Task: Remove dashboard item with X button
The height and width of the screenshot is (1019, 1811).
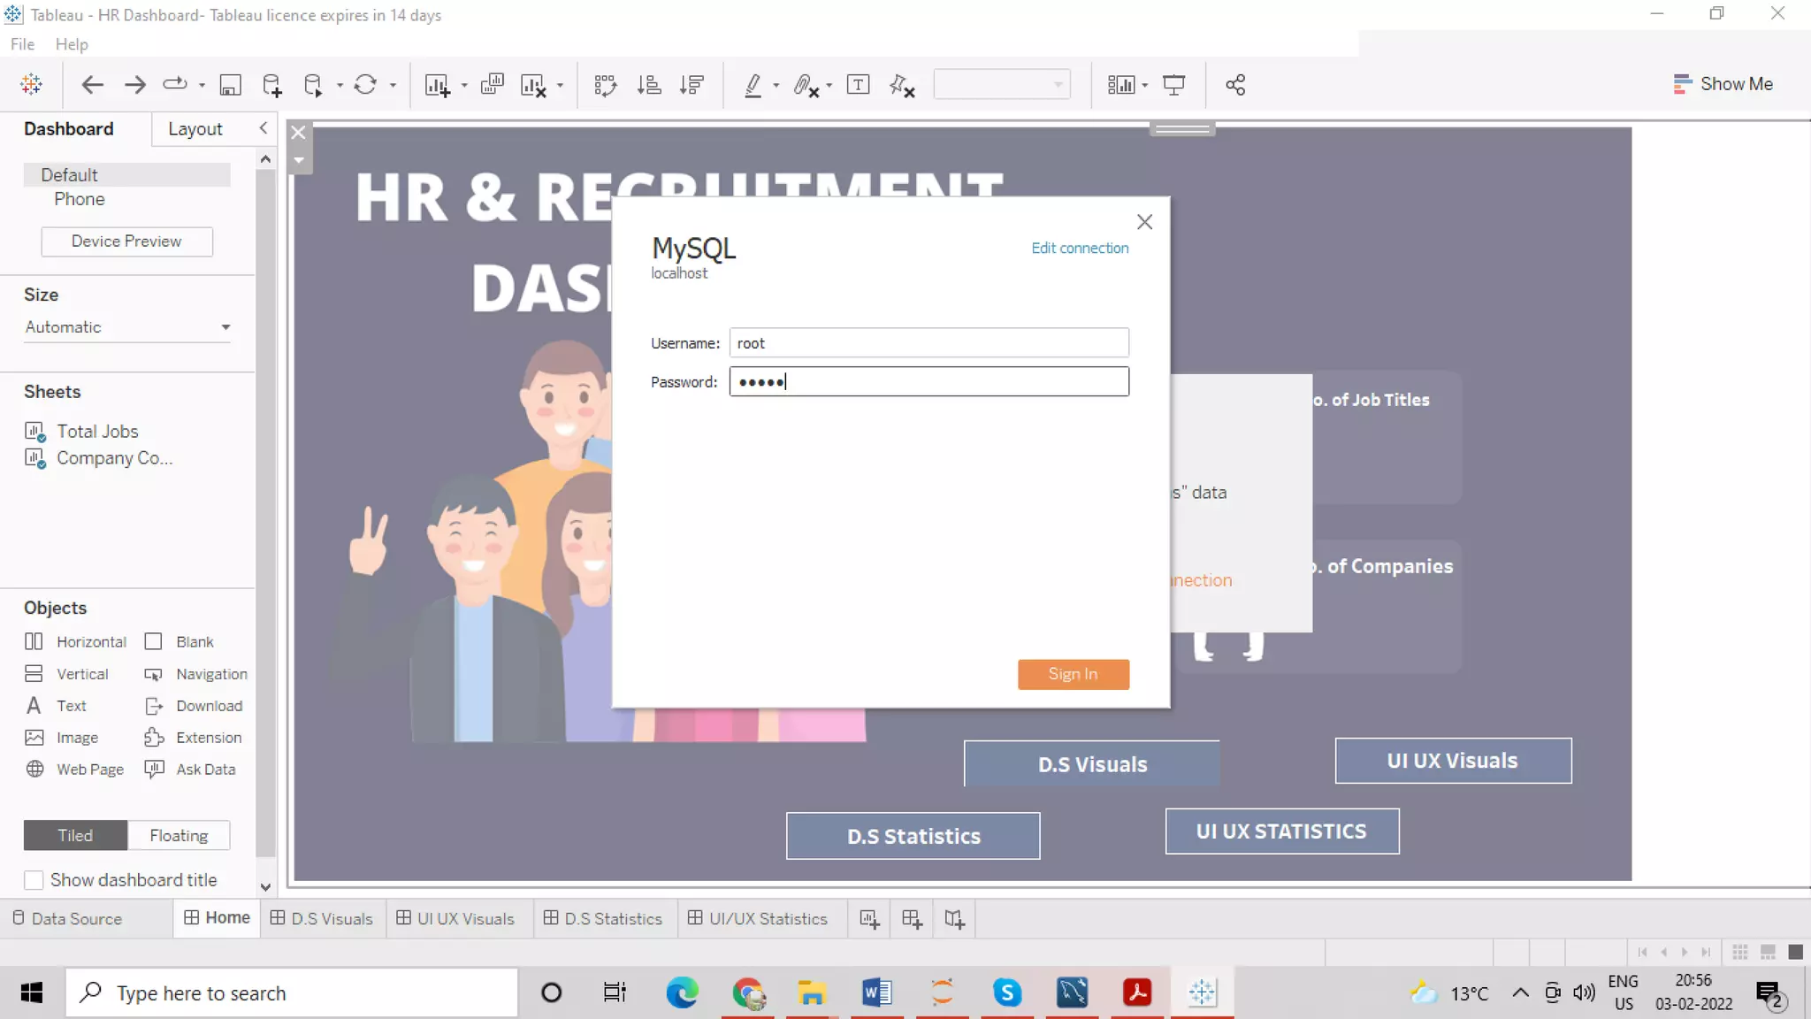Action: [x=299, y=133]
